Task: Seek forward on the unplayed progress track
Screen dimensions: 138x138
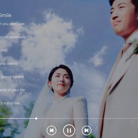Action: [88, 118]
